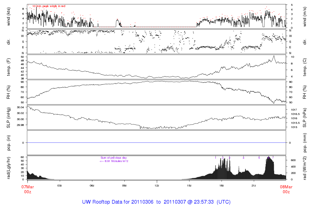Click purple marker 1 in radiation panel
Screen dimensions: 313x214
pyautogui.click(x=215, y=158)
